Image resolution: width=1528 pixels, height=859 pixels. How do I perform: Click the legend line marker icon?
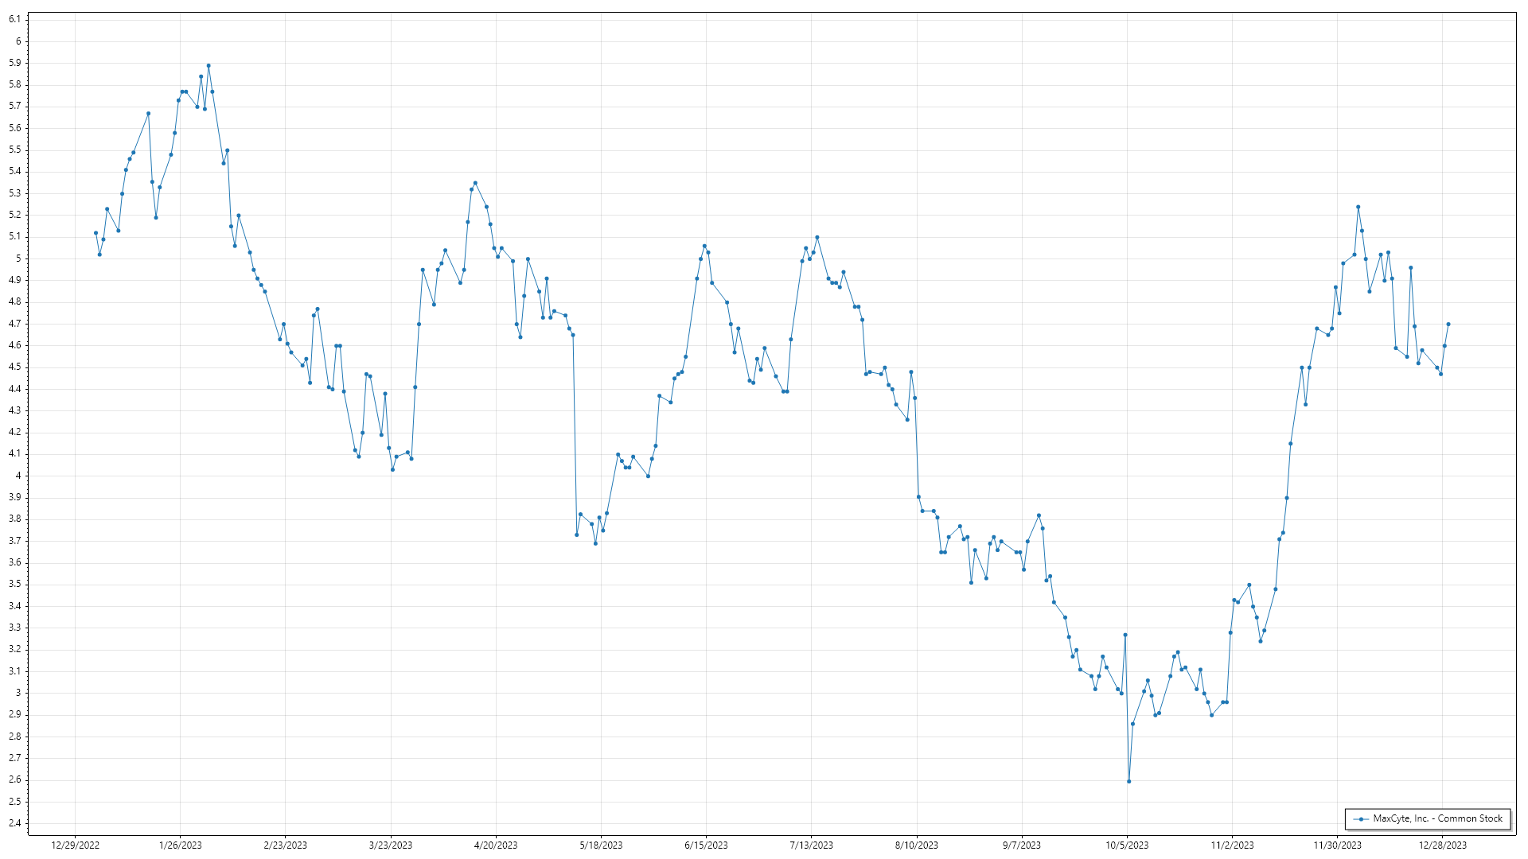point(1362,819)
